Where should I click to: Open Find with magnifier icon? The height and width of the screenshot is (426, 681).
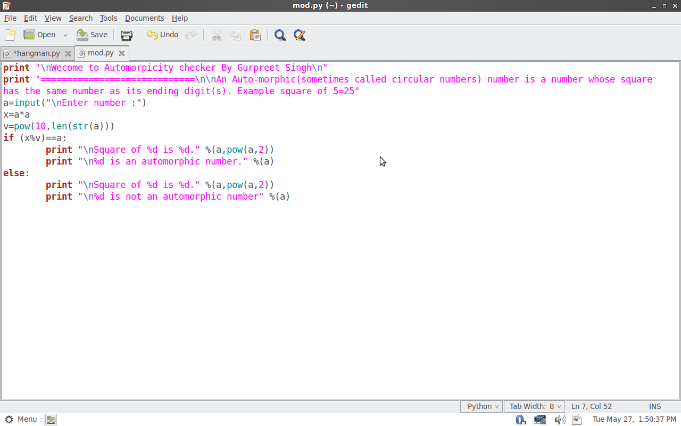point(280,35)
